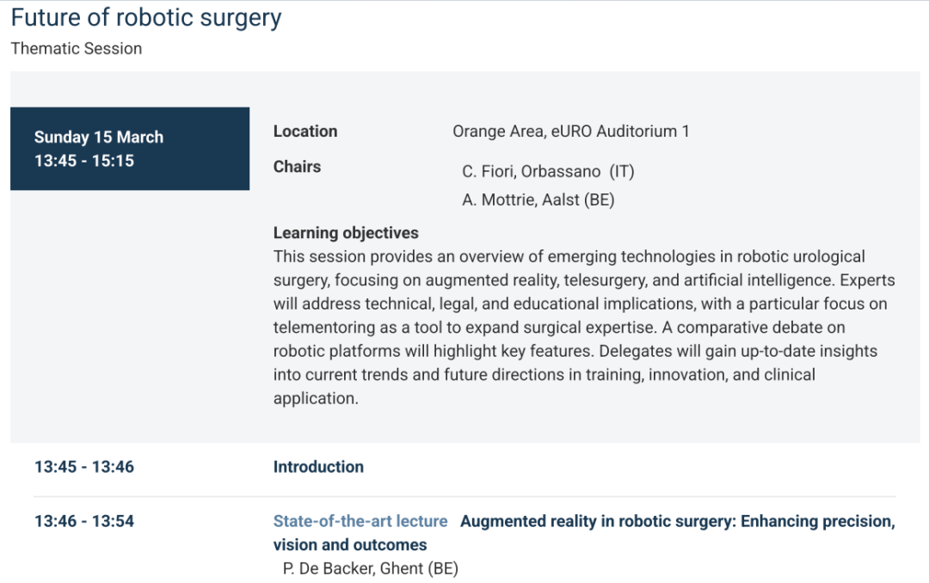Open speaker P. De Backer, Ghent (BE)
Screen dimensions: 929x583
tap(370, 569)
